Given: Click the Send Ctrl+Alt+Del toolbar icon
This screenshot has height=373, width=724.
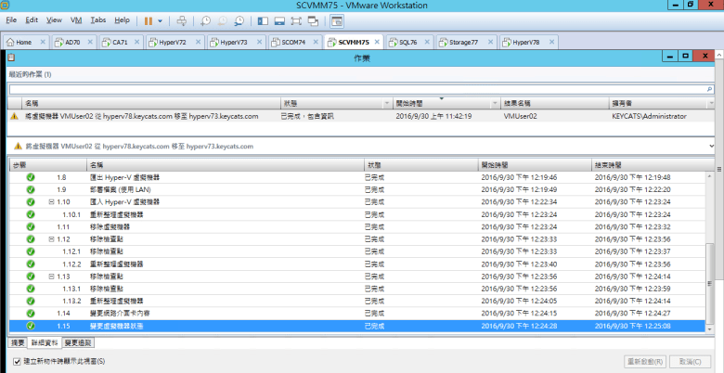Looking at the screenshot, I should (x=182, y=19).
